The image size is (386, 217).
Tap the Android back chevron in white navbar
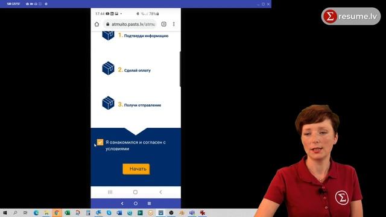(x=160, y=192)
